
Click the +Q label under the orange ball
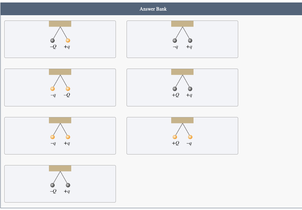tap(175, 143)
